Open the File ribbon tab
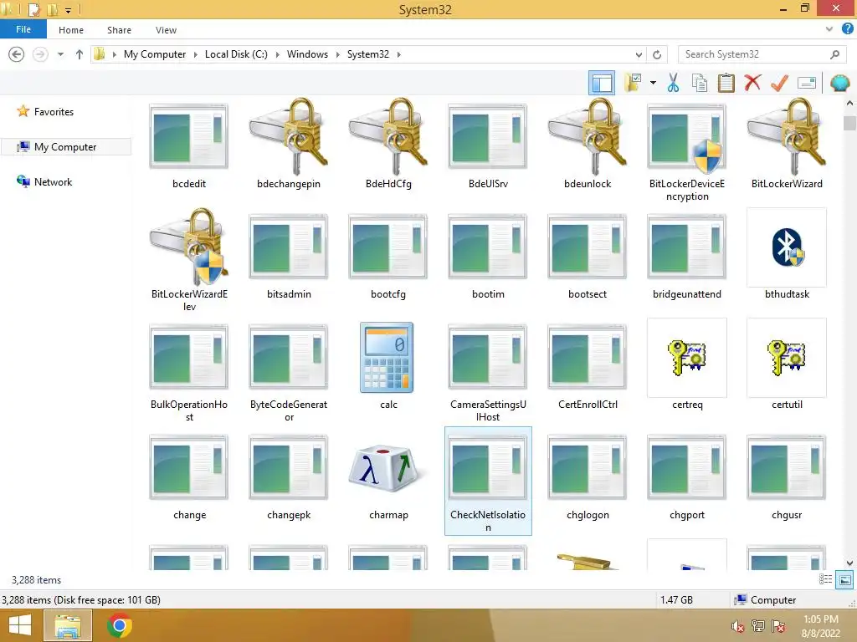 (23, 29)
